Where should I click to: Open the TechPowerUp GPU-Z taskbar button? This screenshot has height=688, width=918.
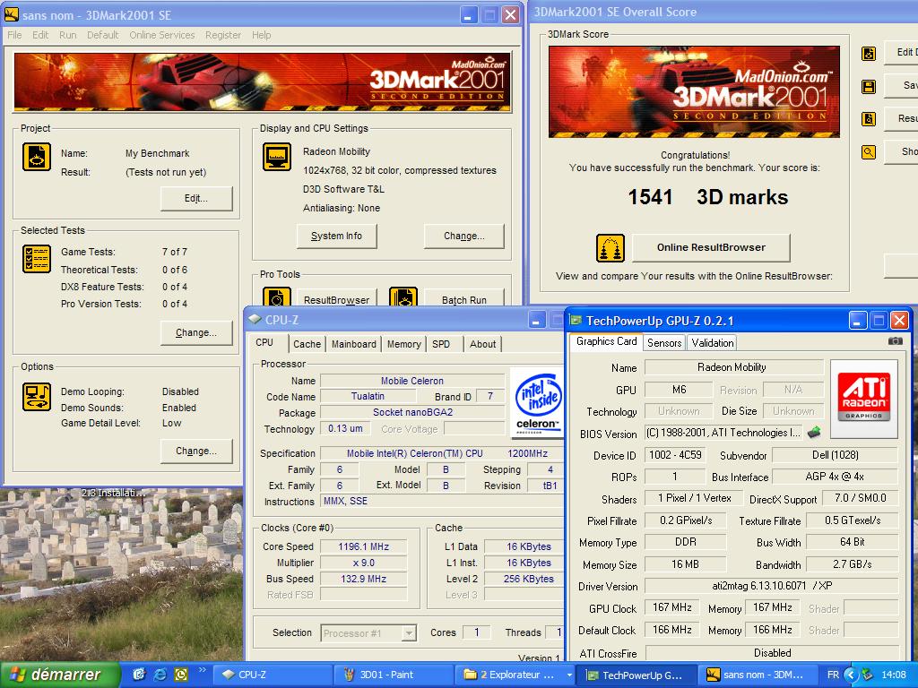637,675
